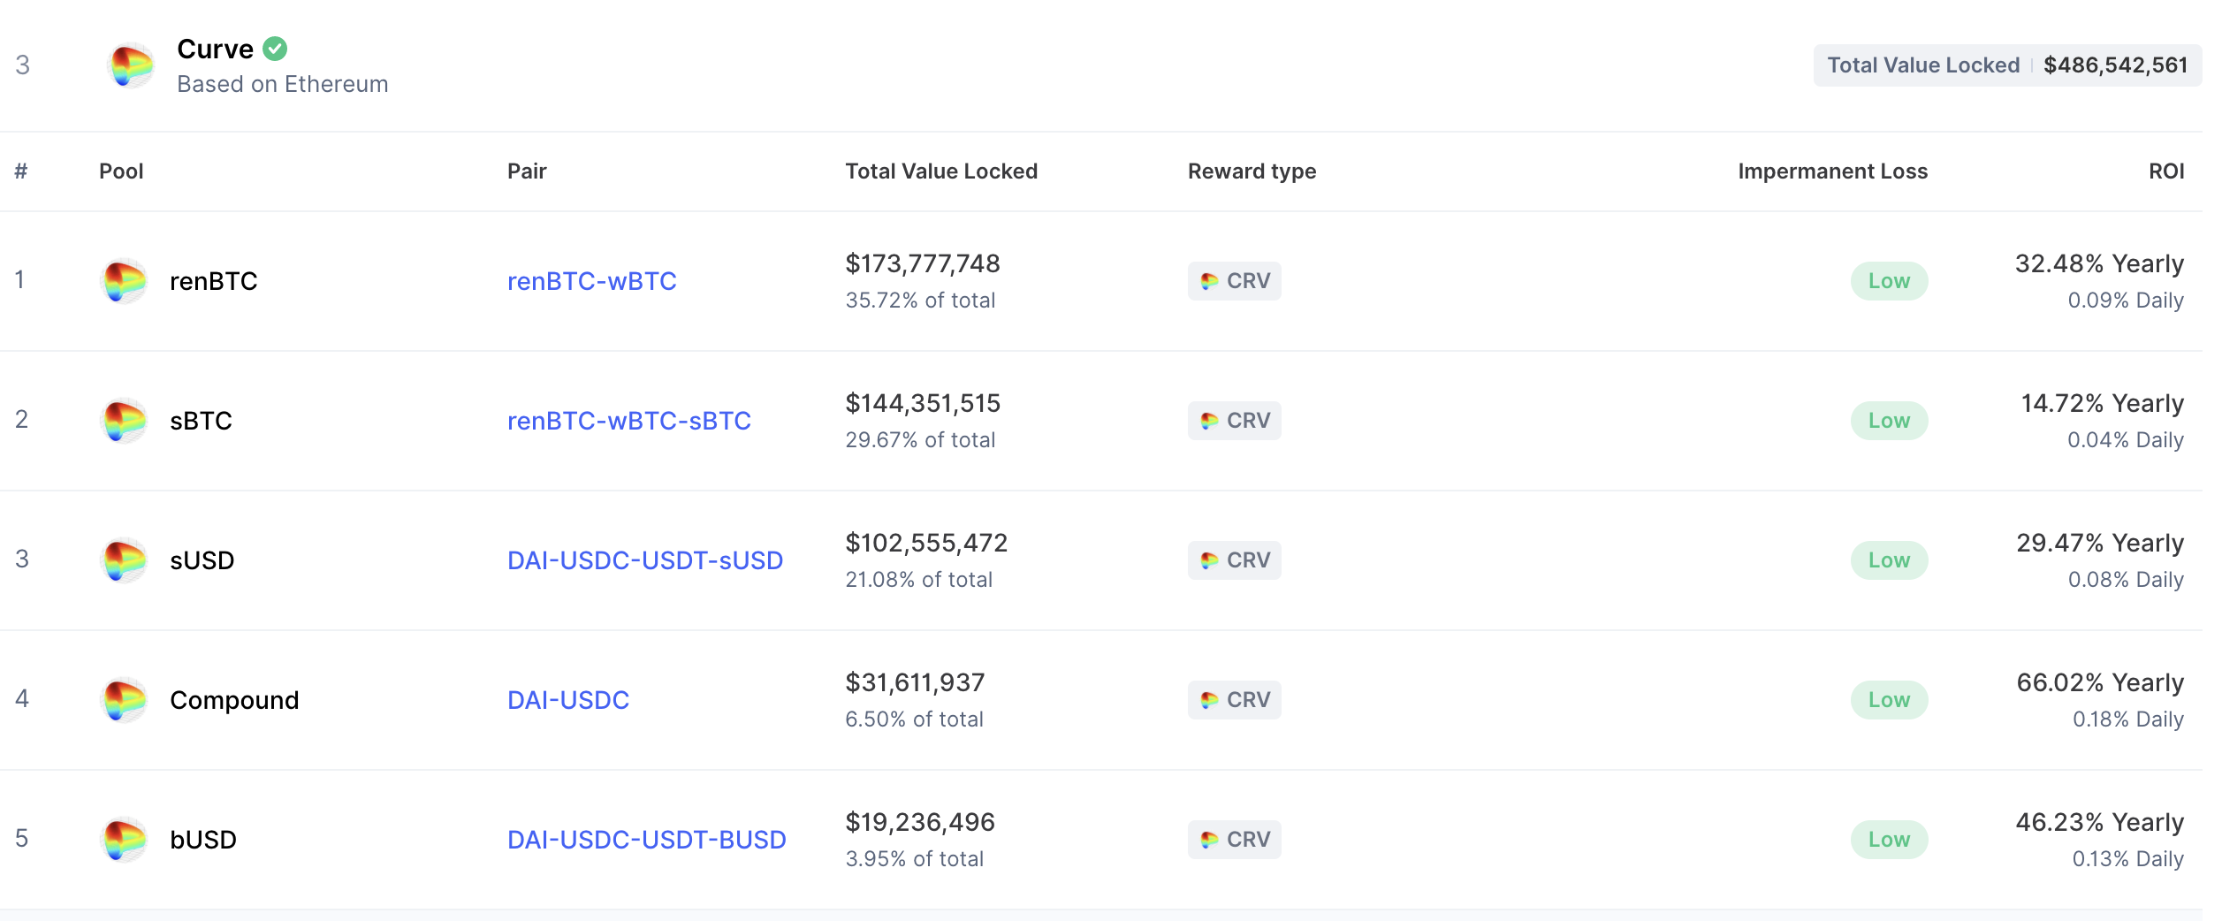Click the 0.09% Daily value
The height and width of the screenshot is (921, 2222).
pyautogui.click(x=2126, y=301)
